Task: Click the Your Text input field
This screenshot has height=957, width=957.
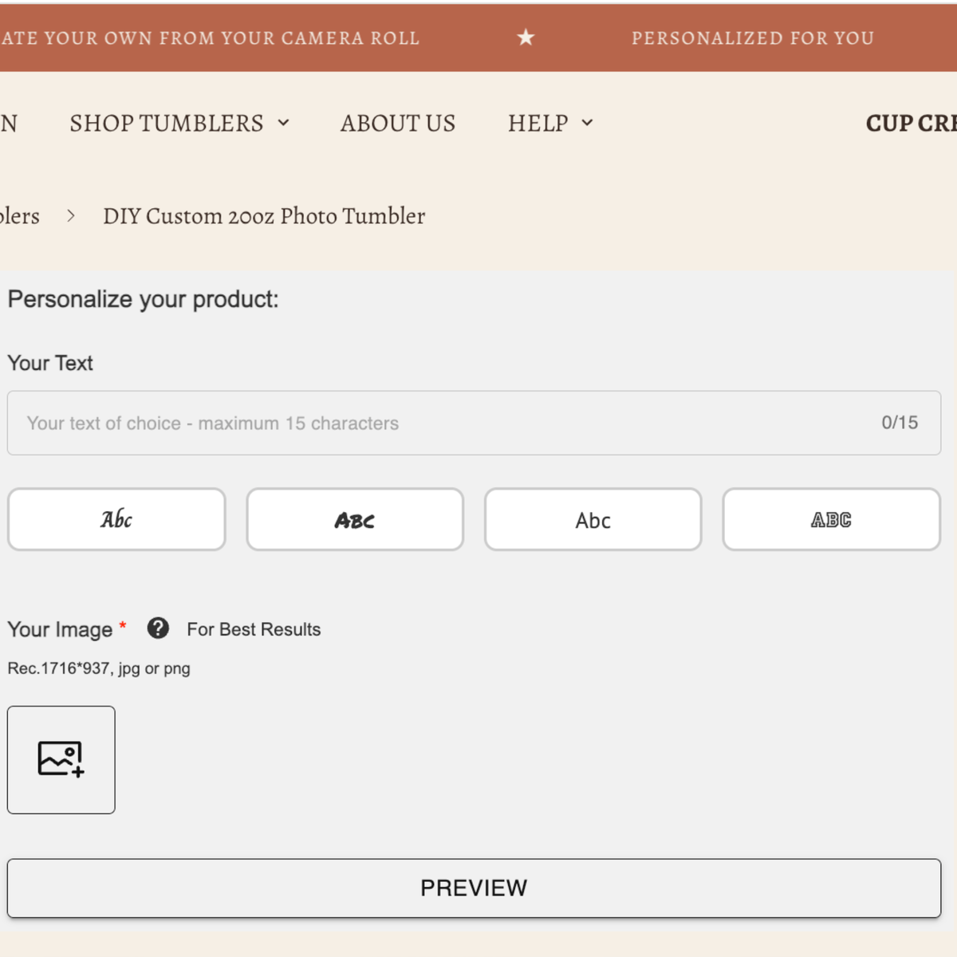Action: pos(474,423)
